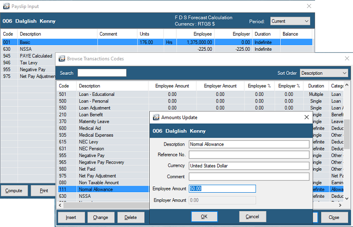Click Cancel in Amounts Update dialog

coord(253,217)
